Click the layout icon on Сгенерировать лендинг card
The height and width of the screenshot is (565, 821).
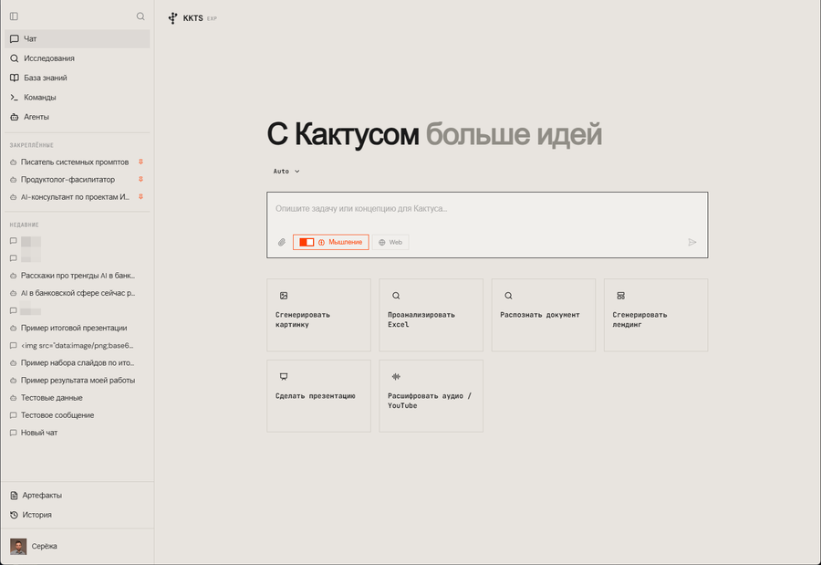click(x=621, y=296)
